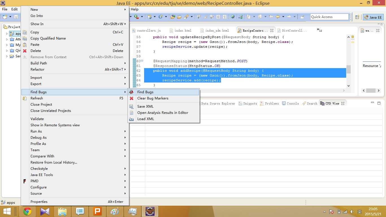Open Paint from the taskbar
The height and width of the screenshot is (217, 386).
click(115, 211)
